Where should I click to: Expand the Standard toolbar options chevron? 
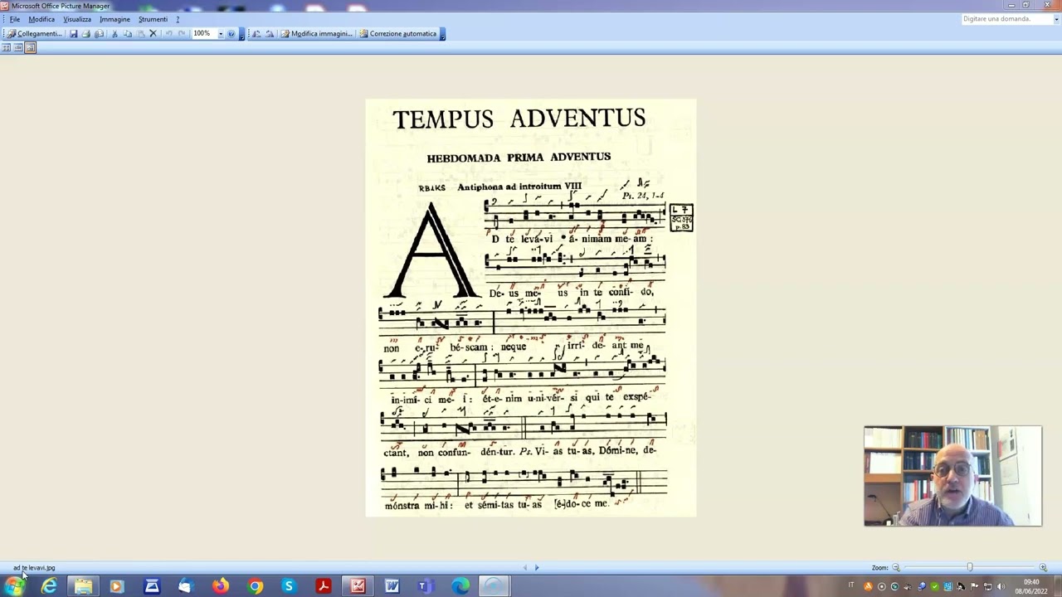[x=241, y=34]
